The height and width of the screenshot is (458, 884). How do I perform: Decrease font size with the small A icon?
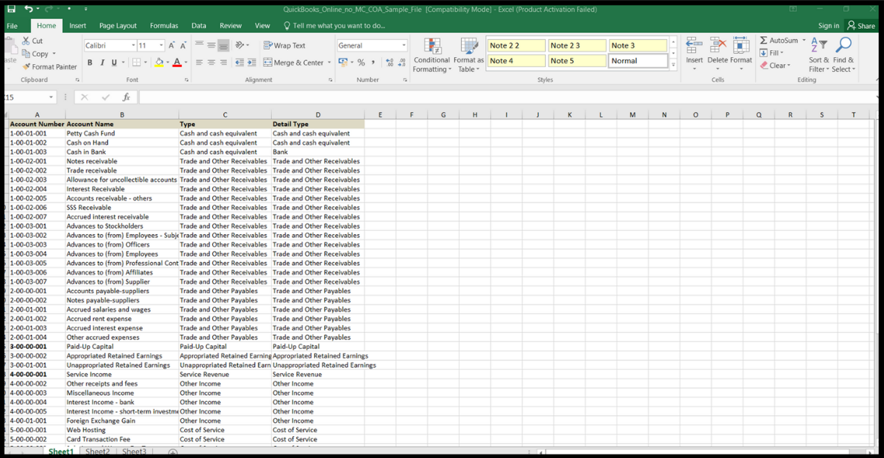pyautogui.click(x=183, y=45)
